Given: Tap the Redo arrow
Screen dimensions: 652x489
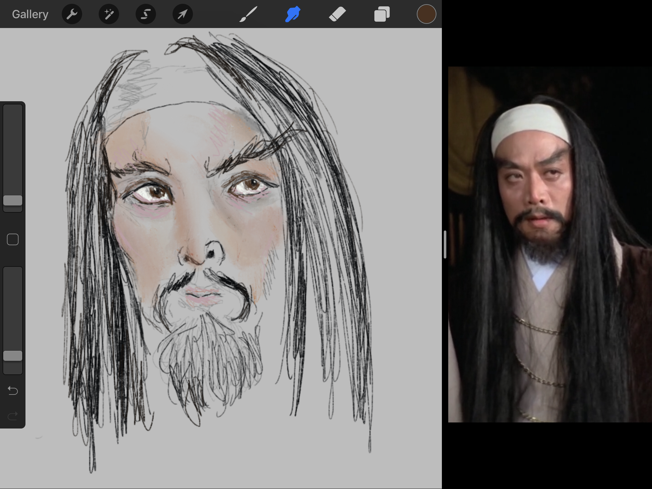Looking at the screenshot, I should point(13,416).
